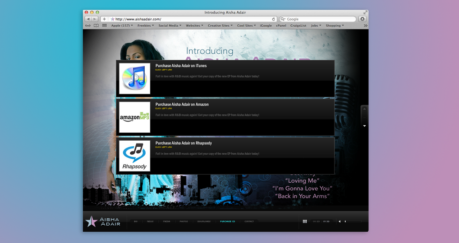Open the Downloads section in site navigation
The width and height of the screenshot is (459, 243).
(x=204, y=222)
